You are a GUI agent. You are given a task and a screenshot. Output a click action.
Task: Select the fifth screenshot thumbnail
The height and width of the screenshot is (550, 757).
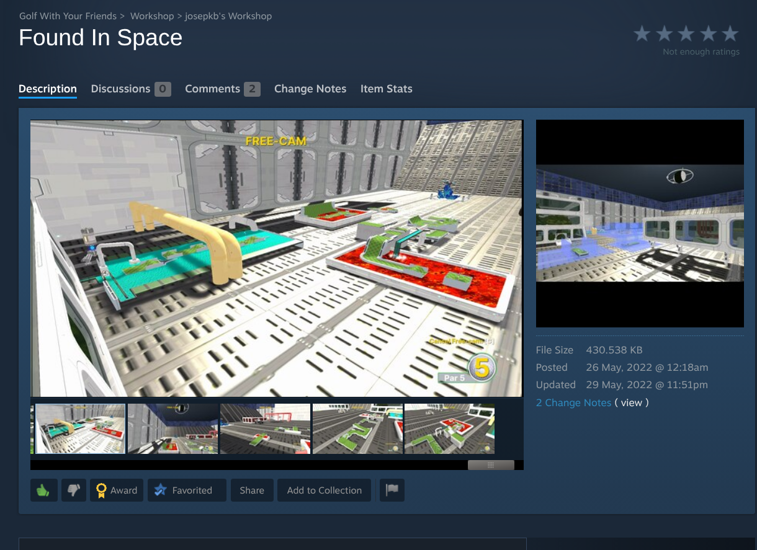point(450,429)
